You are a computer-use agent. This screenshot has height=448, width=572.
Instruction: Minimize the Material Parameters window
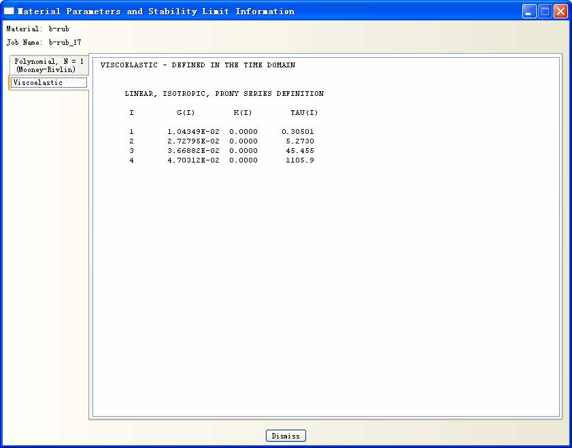pos(529,12)
